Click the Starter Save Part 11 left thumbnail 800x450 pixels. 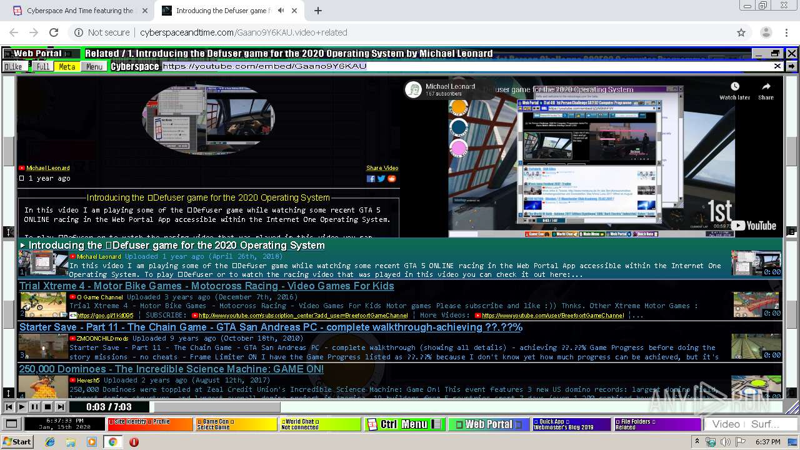coord(42,346)
